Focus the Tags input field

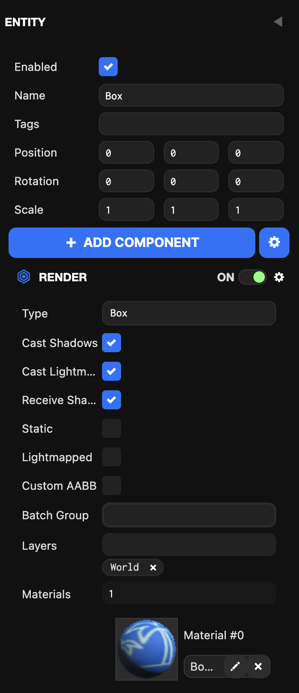(191, 124)
